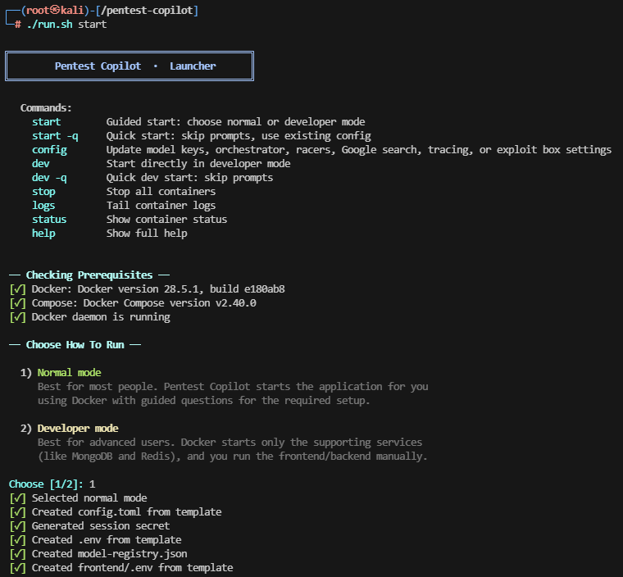The image size is (623, 577).
Task: Click '(like MongoDB and Redis)' description line
Action: pos(233,457)
